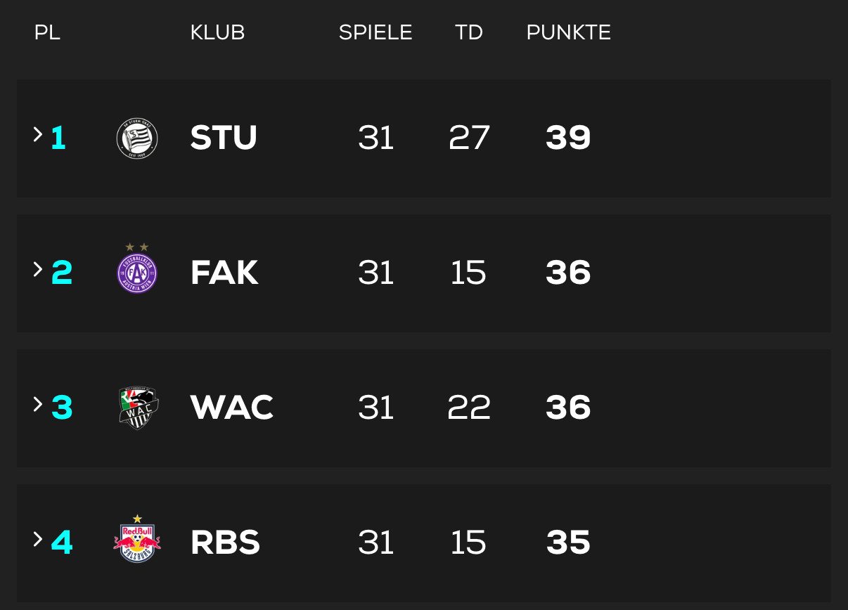The width and height of the screenshot is (848, 610).
Task: Open the RBS club name link
Action: tap(225, 543)
